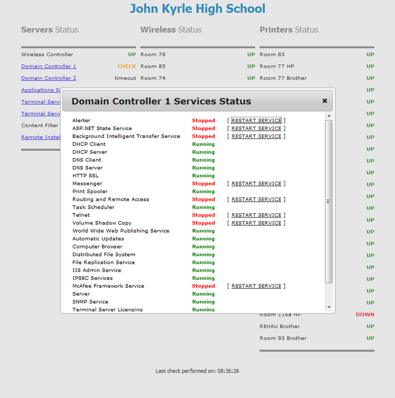The height and width of the screenshot is (398, 395).
Task: Select the Room 83 printer entry
Action: tap(317, 54)
